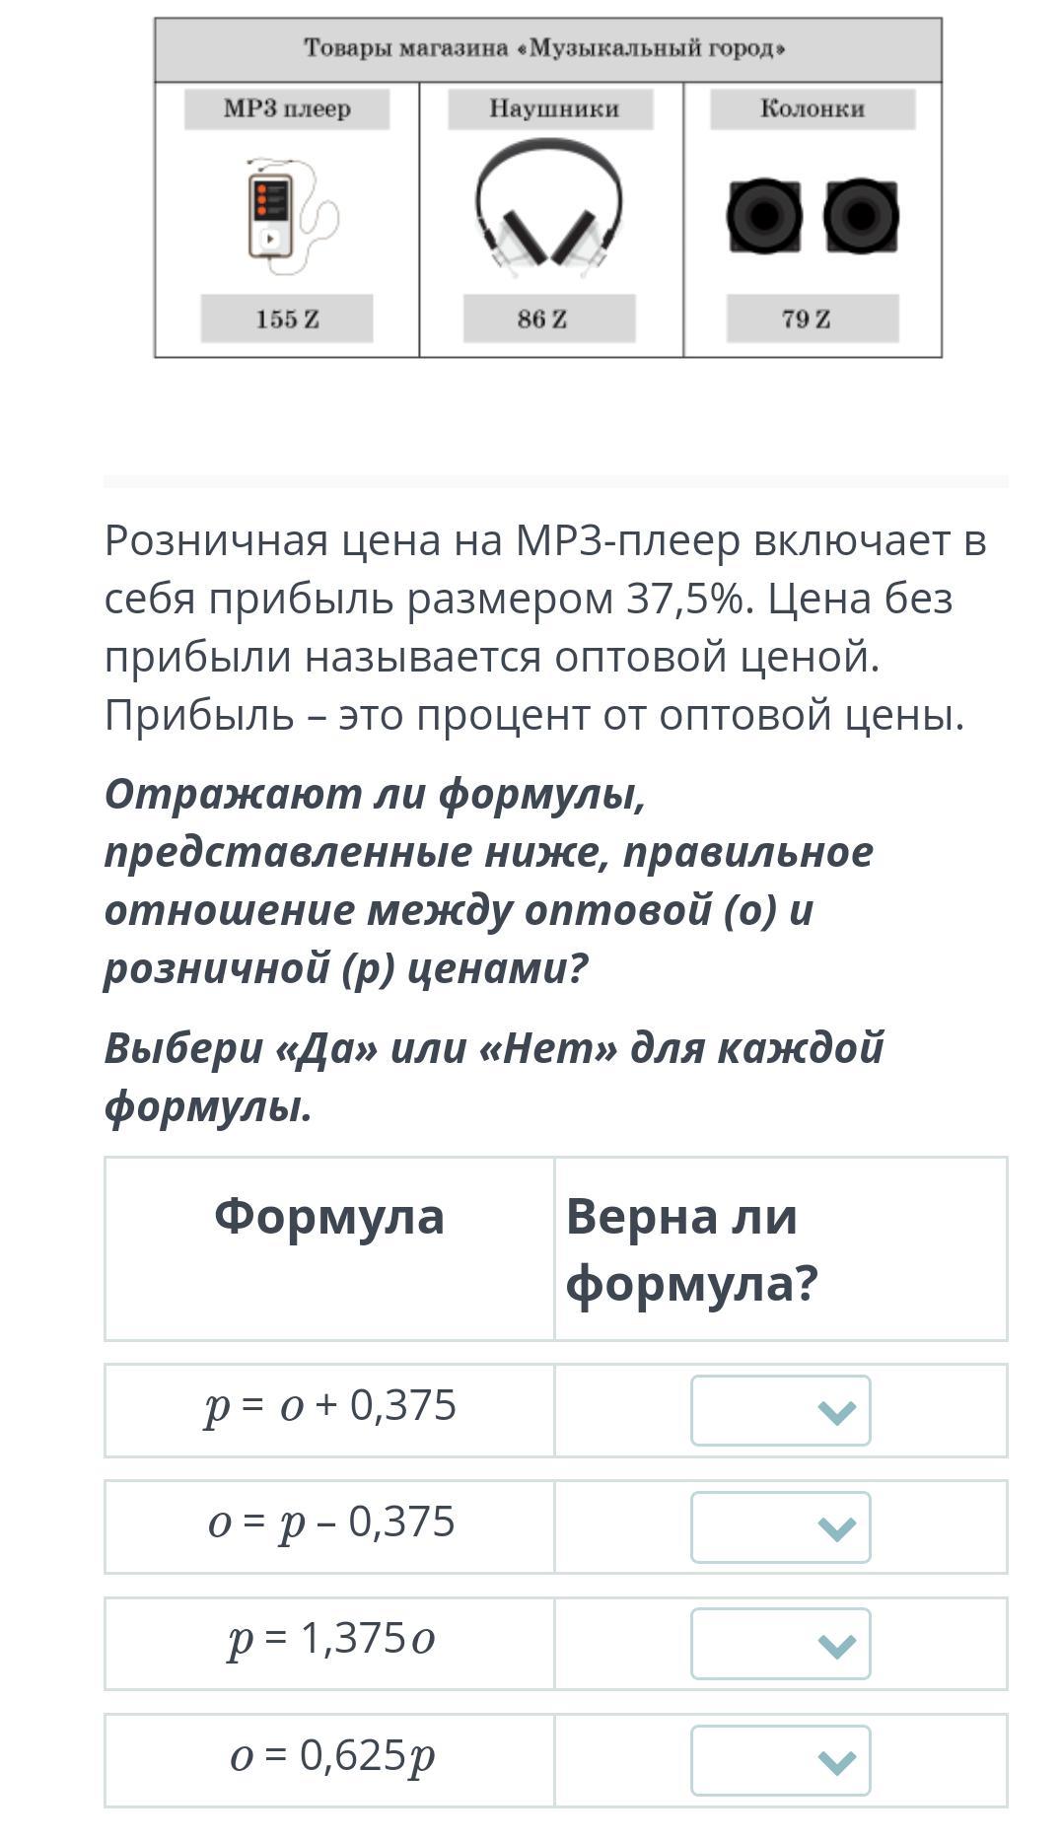Click the speakers image
1062x1841 pixels.
pos(813,215)
